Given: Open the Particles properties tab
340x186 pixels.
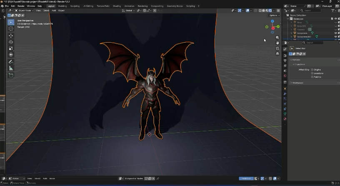Looking at the screenshot, I should point(285,99).
